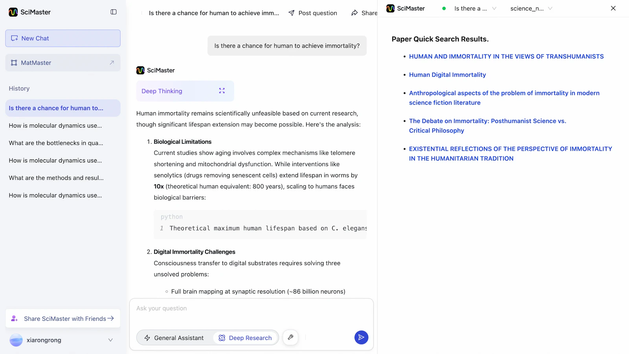629x354 pixels.
Task: Click 'Biological Limitations' heading
Action: [182, 142]
